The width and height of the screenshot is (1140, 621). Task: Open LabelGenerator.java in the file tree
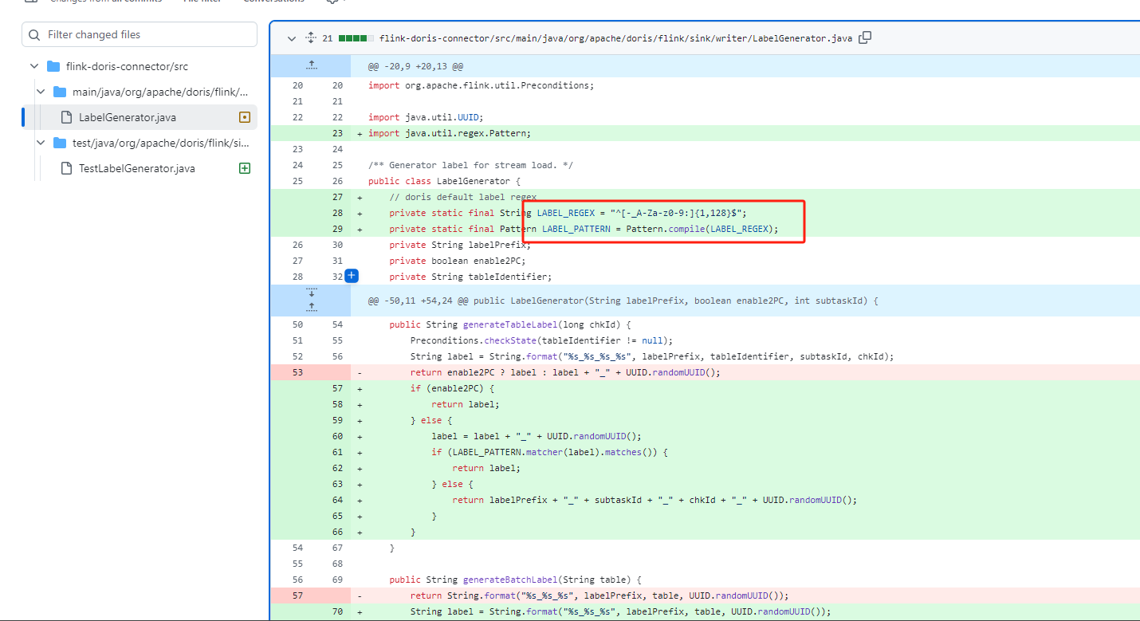(x=128, y=117)
